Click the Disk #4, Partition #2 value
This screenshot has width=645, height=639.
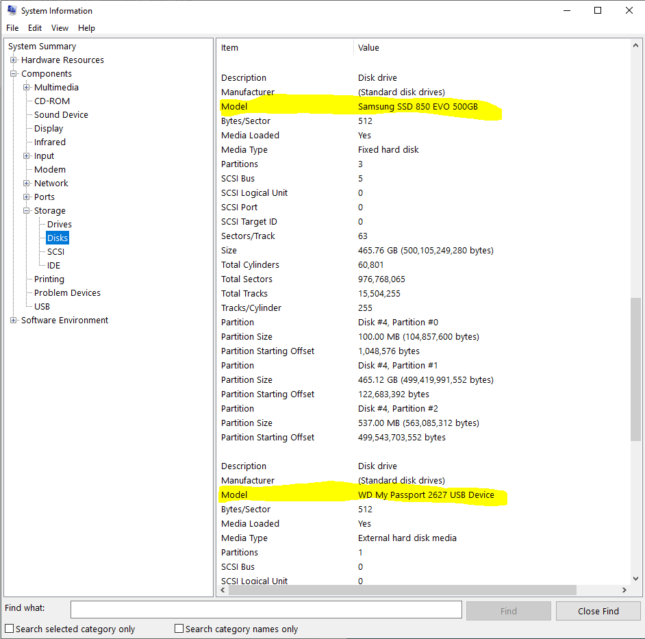[x=398, y=409]
